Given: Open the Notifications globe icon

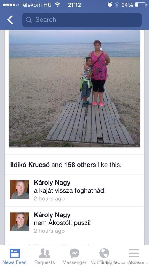Looking at the screenshot, I should point(104,253).
